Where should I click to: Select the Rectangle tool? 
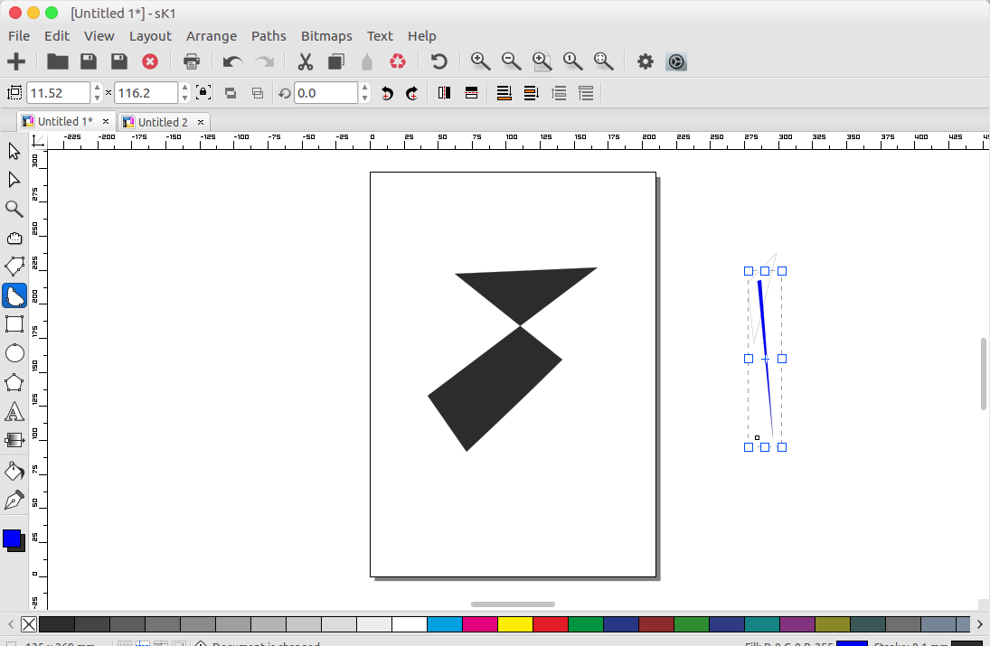[14, 324]
